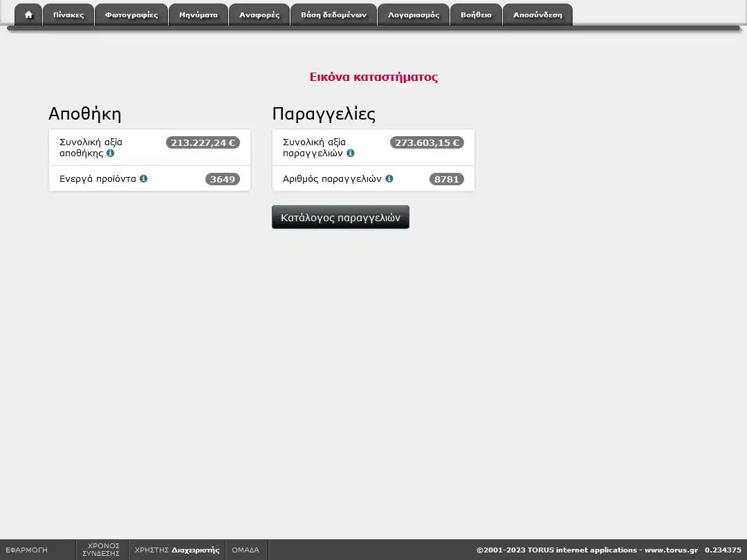747x560 pixels.
Task: Click info icon beside Συνολική αξία παραγγελιών
Action: [351, 153]
